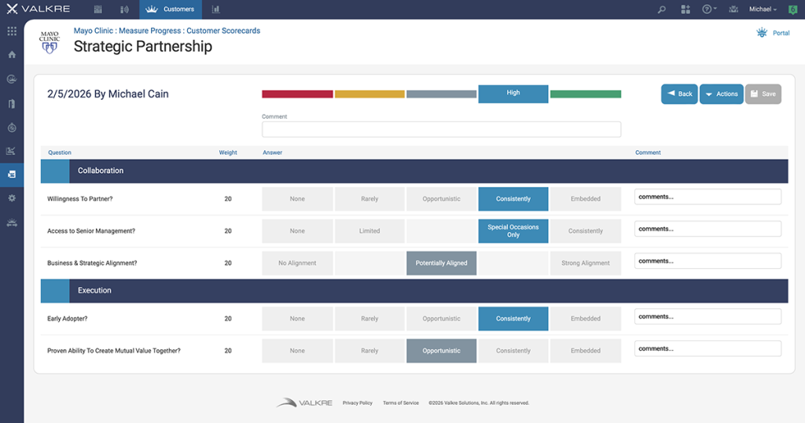The width and height of the screenshot is (805, 423).
Task: Select 'Limited' for Access to Senior Management
Action: pos(369,231)
